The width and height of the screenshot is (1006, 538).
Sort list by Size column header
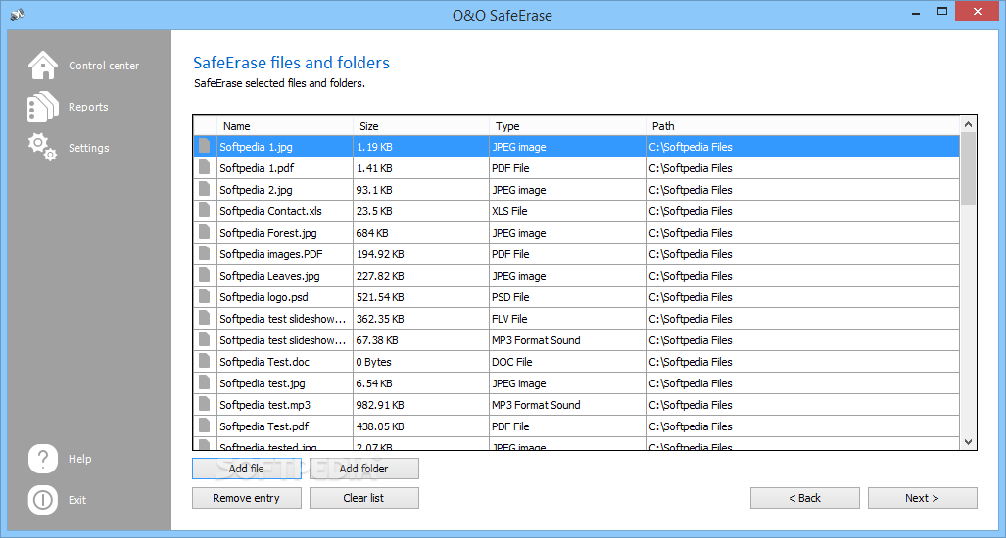(421, 125)
